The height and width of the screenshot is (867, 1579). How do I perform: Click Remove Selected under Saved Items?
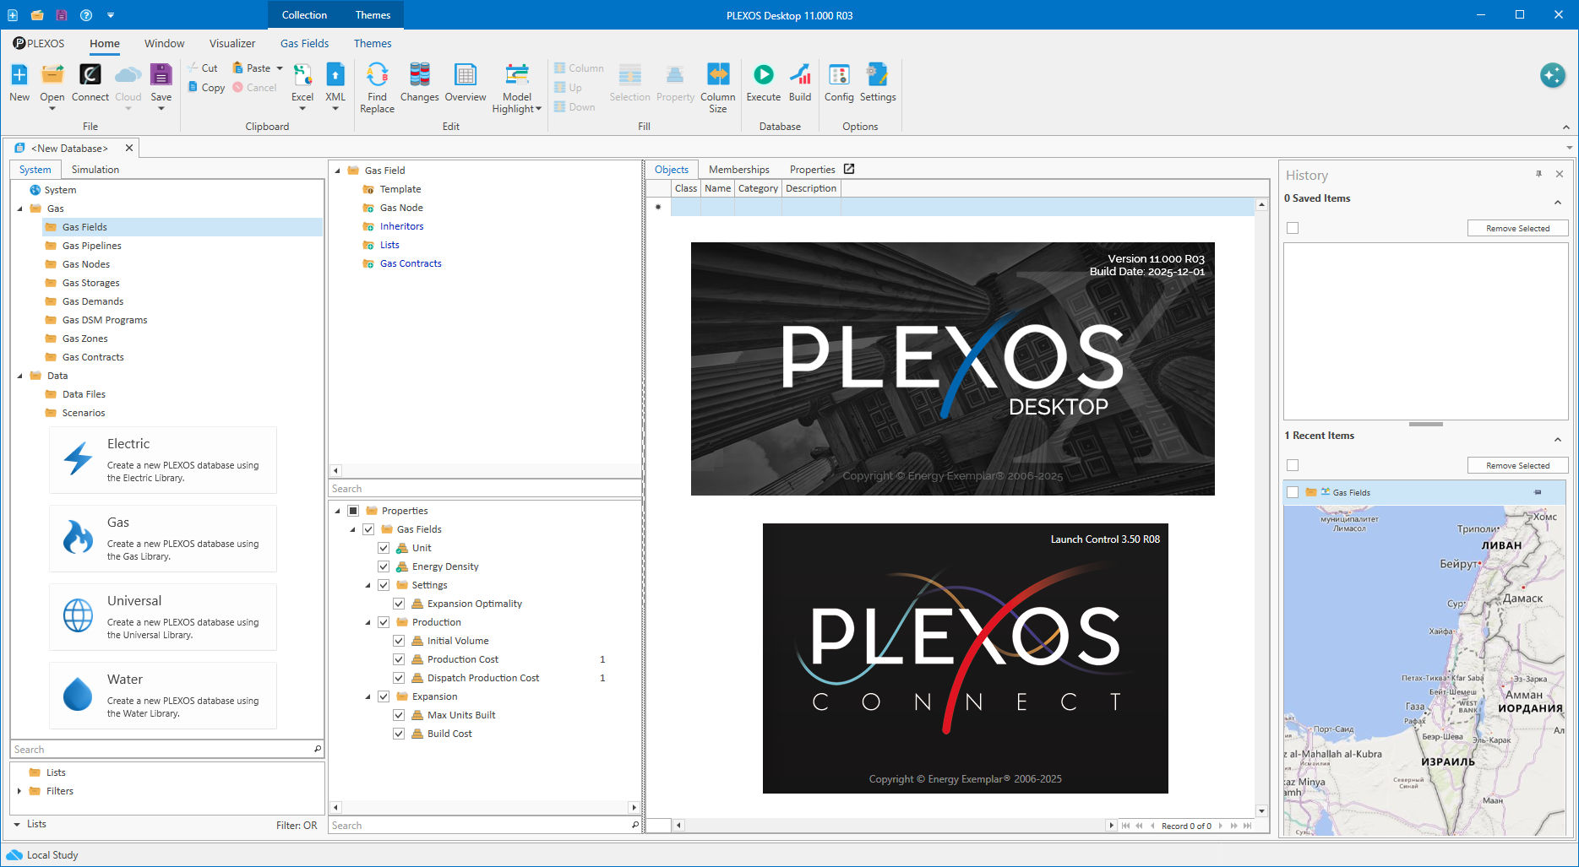[x=1517, y=228]
